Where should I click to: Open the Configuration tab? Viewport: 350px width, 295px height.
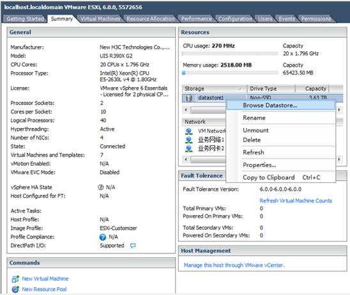(235, 19)
